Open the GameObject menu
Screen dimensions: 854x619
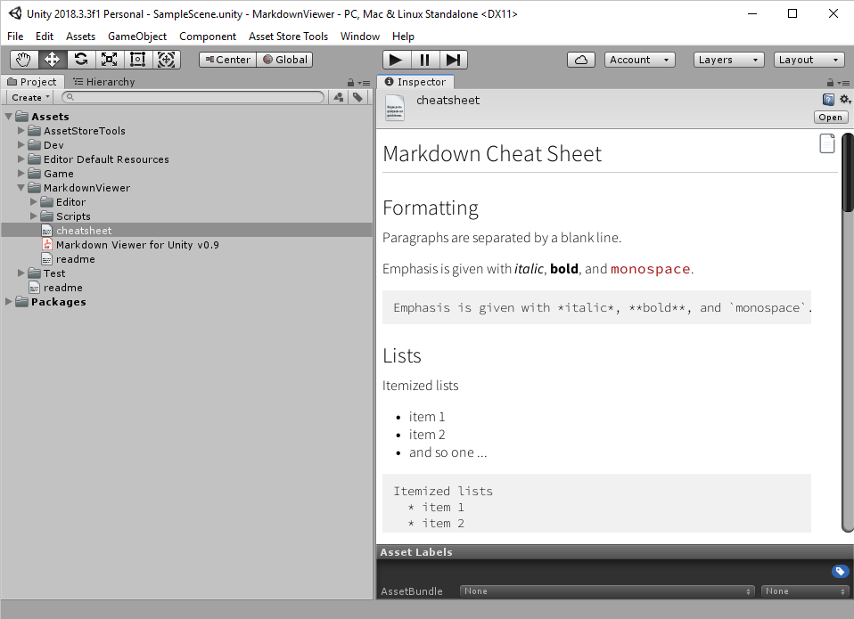(137, 37)
